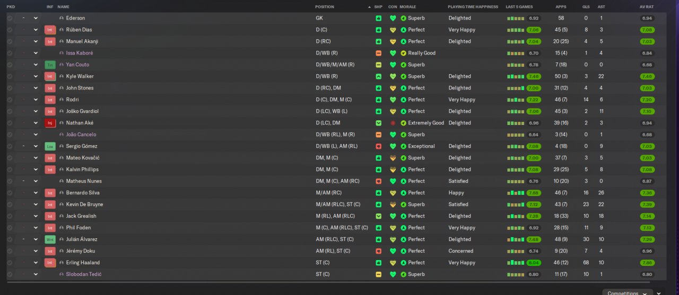Click the red match sharpness icon for Jérémy Doku
This screenshot has height=295, width=679.
(x=378, y=251)
